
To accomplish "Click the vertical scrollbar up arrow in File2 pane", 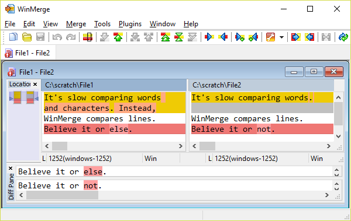I will click(339, 97).
